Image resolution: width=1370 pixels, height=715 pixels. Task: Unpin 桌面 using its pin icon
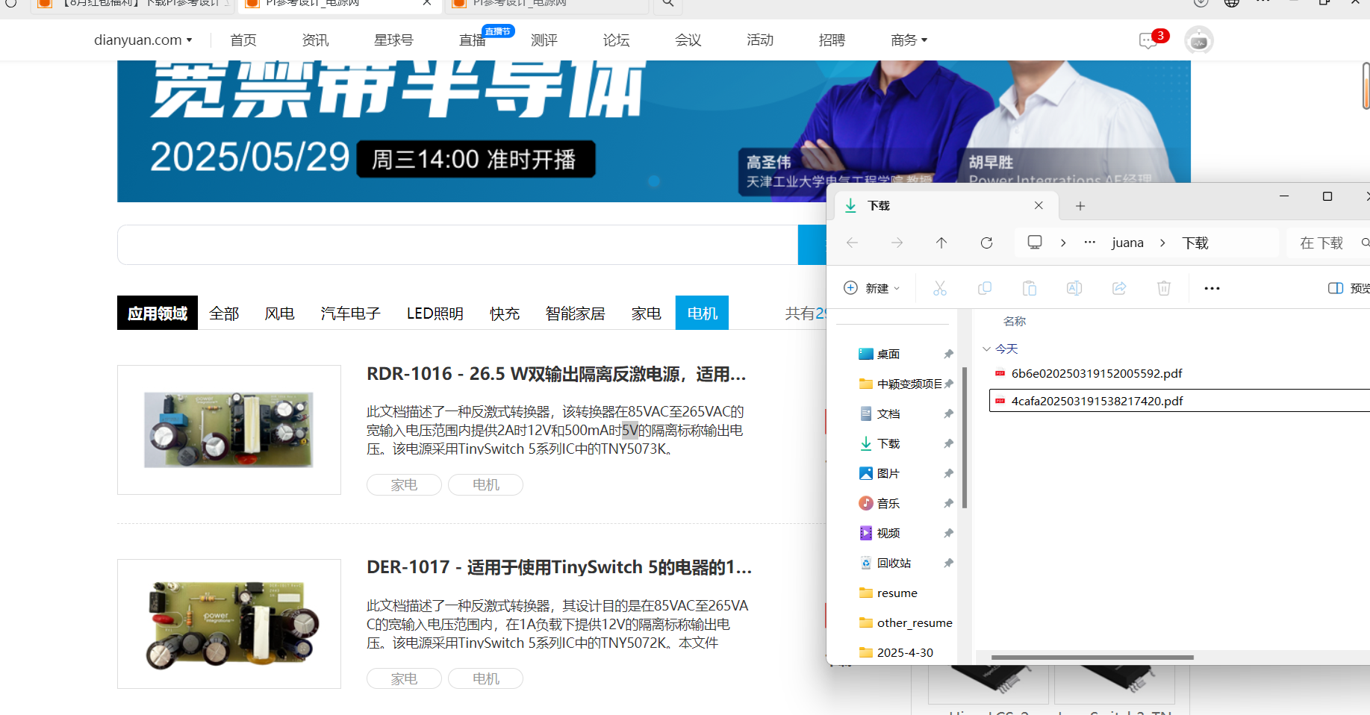(948, 354)
